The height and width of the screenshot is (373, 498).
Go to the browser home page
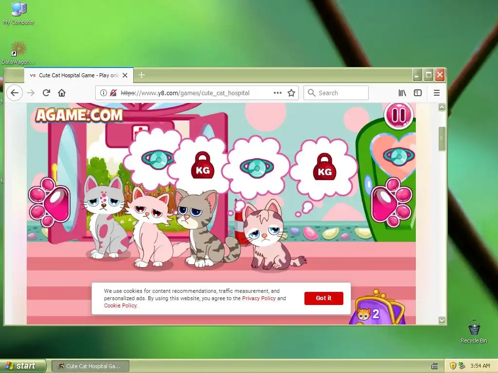[62, 93]
